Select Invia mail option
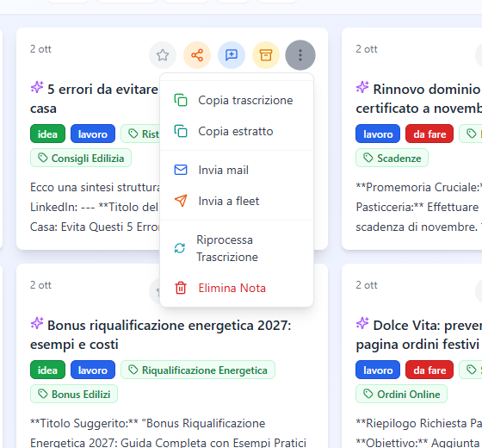 coord(237,170)
